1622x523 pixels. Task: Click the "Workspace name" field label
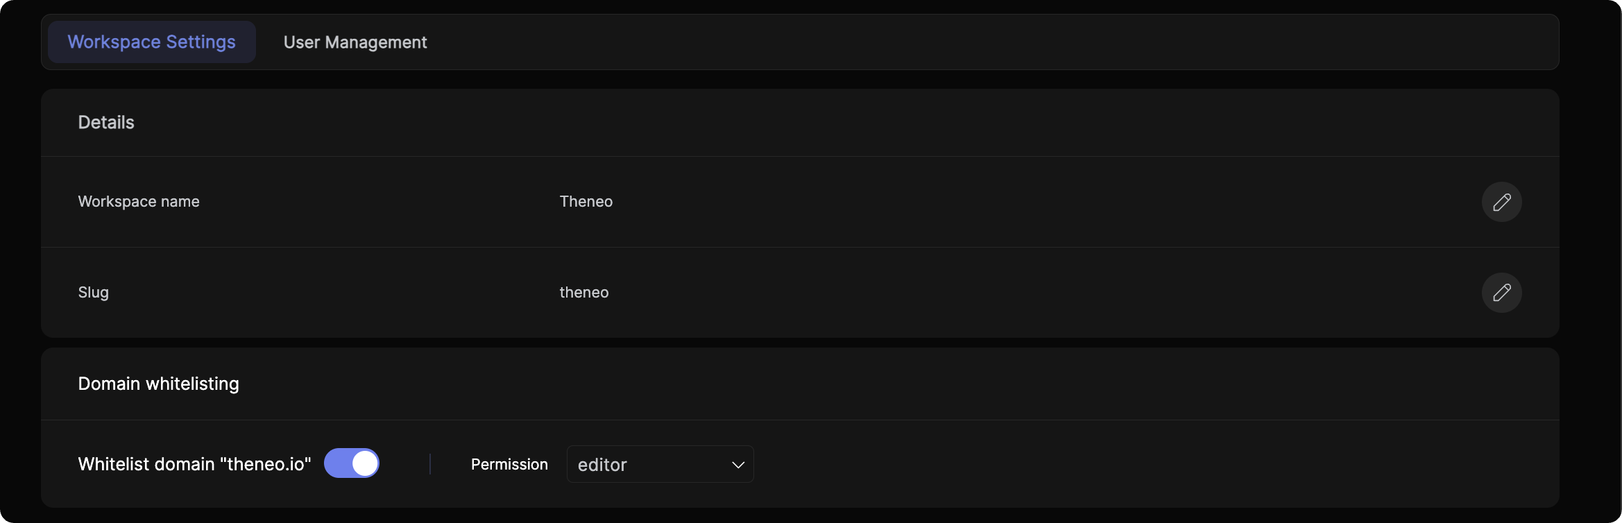139,202
